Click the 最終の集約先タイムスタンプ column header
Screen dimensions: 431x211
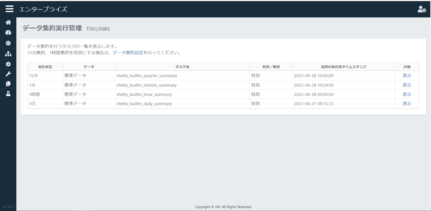tap(344, 67)
